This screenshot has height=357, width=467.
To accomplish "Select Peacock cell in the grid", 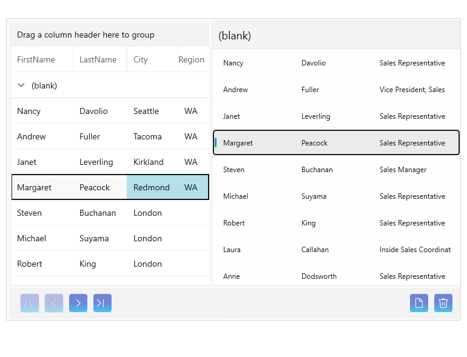I will point(100,187).
